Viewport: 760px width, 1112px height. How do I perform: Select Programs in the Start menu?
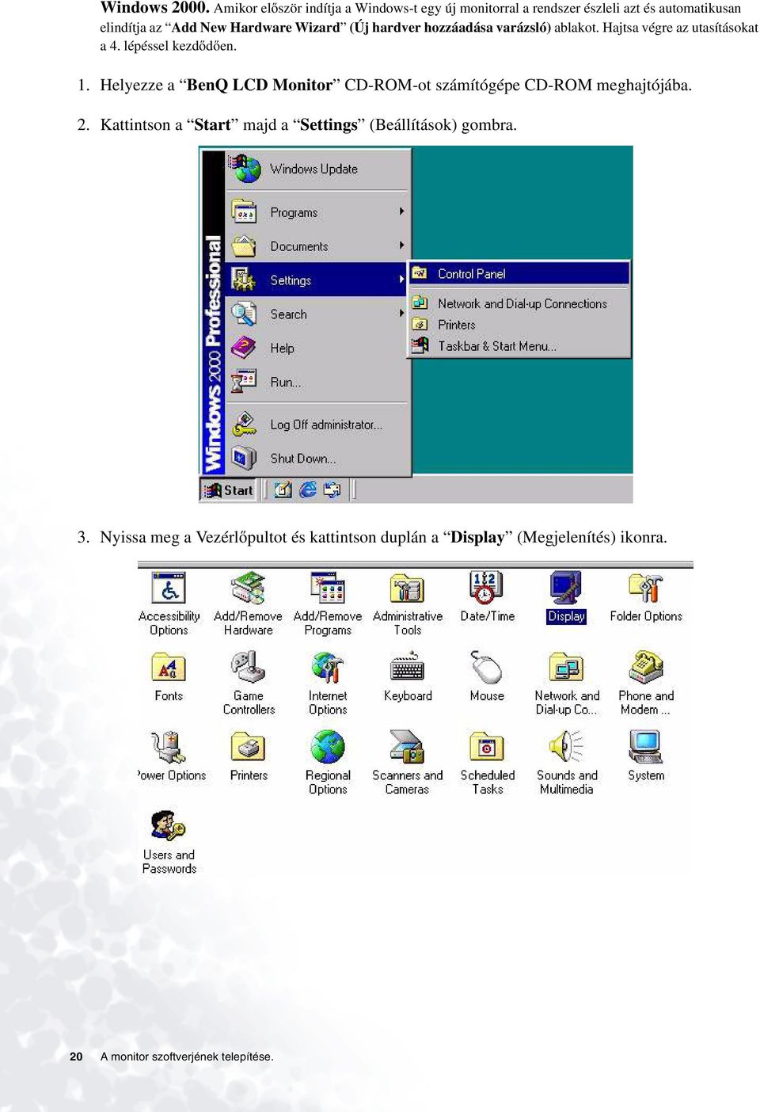point(318,212)
